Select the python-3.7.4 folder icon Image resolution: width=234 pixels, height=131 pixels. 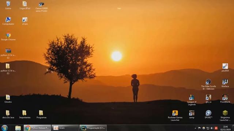pos(8,69)
